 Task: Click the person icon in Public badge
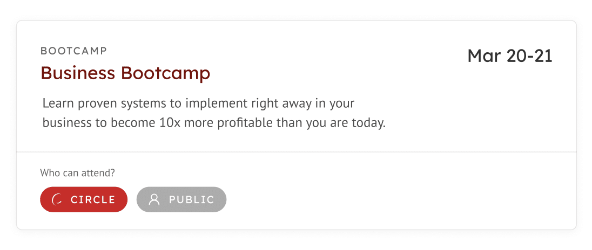(x=154, y=199)
